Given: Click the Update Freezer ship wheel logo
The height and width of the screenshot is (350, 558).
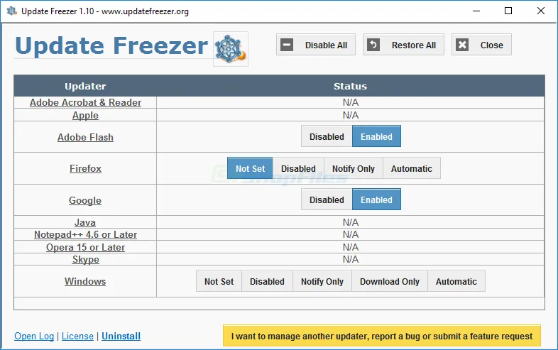Looking at the screenshot, I should tap(231, 49).
